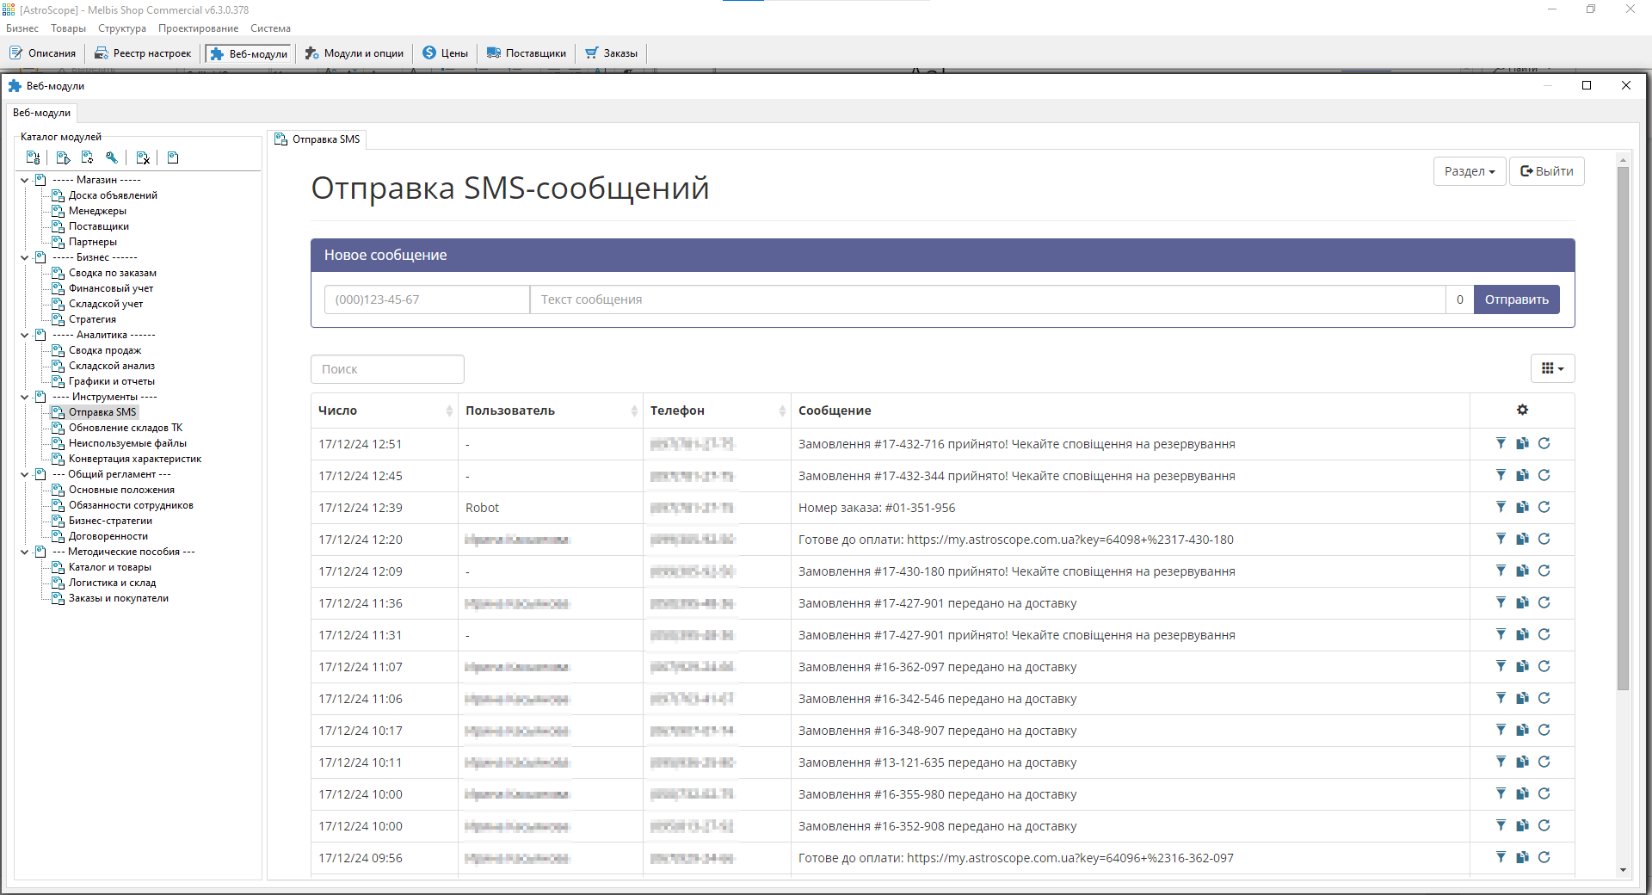Click the copy icon in the 12:09 row
Screen dimensions: 1652x895
[1522, 571]
